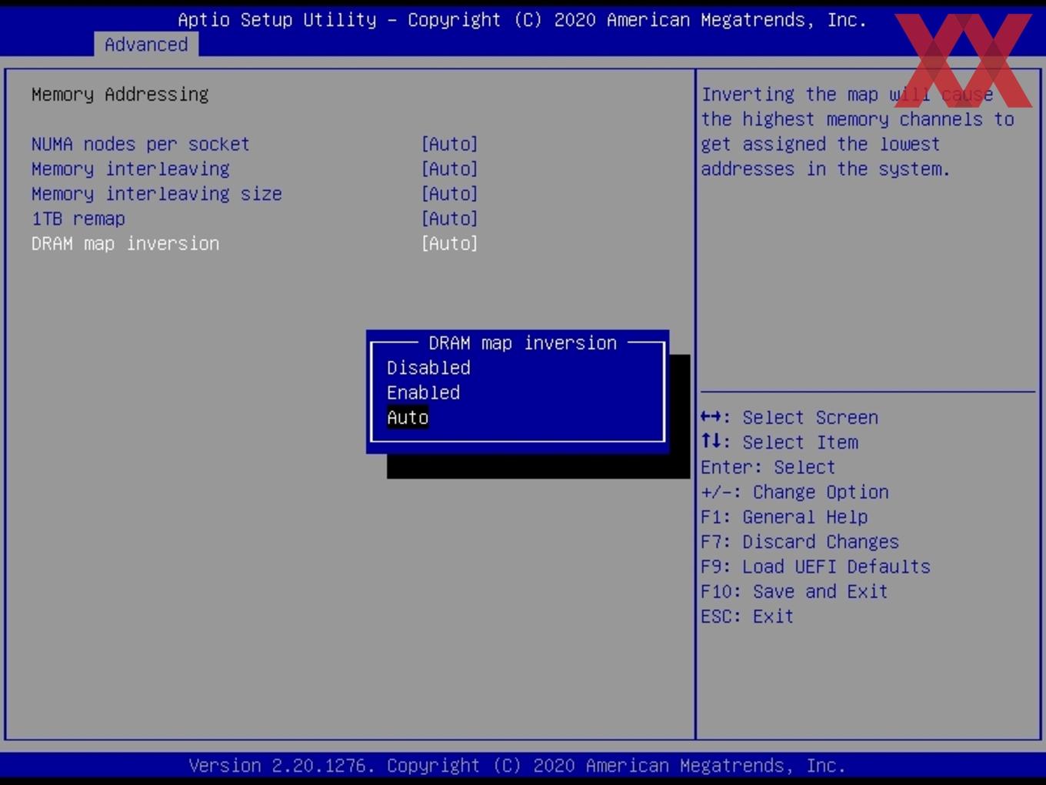Choose Auto in DRAM map inversion popup
Image resolution: width=1046 pixels, height=785 pixels.
pyautogui.click(x=408, y=418)
